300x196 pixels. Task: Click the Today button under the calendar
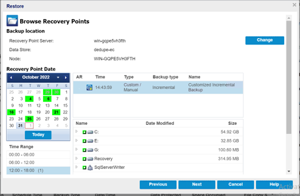pos(38,135)
